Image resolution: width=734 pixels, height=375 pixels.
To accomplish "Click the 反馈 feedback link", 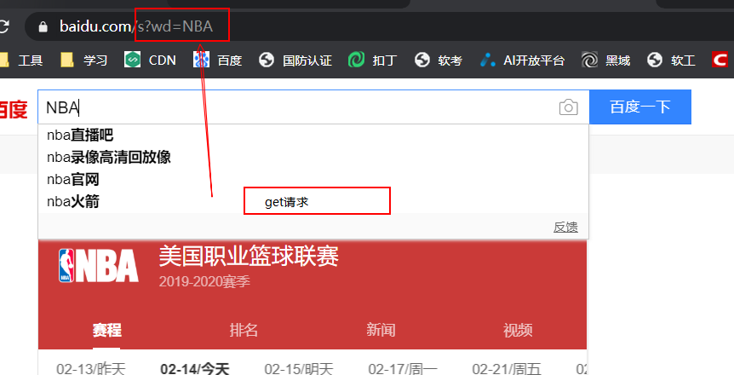I will tap(565, 228).
